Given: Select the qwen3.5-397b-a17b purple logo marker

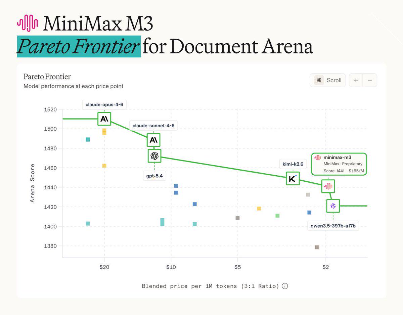Looking at the screenshot, I should tap(333, 206).
